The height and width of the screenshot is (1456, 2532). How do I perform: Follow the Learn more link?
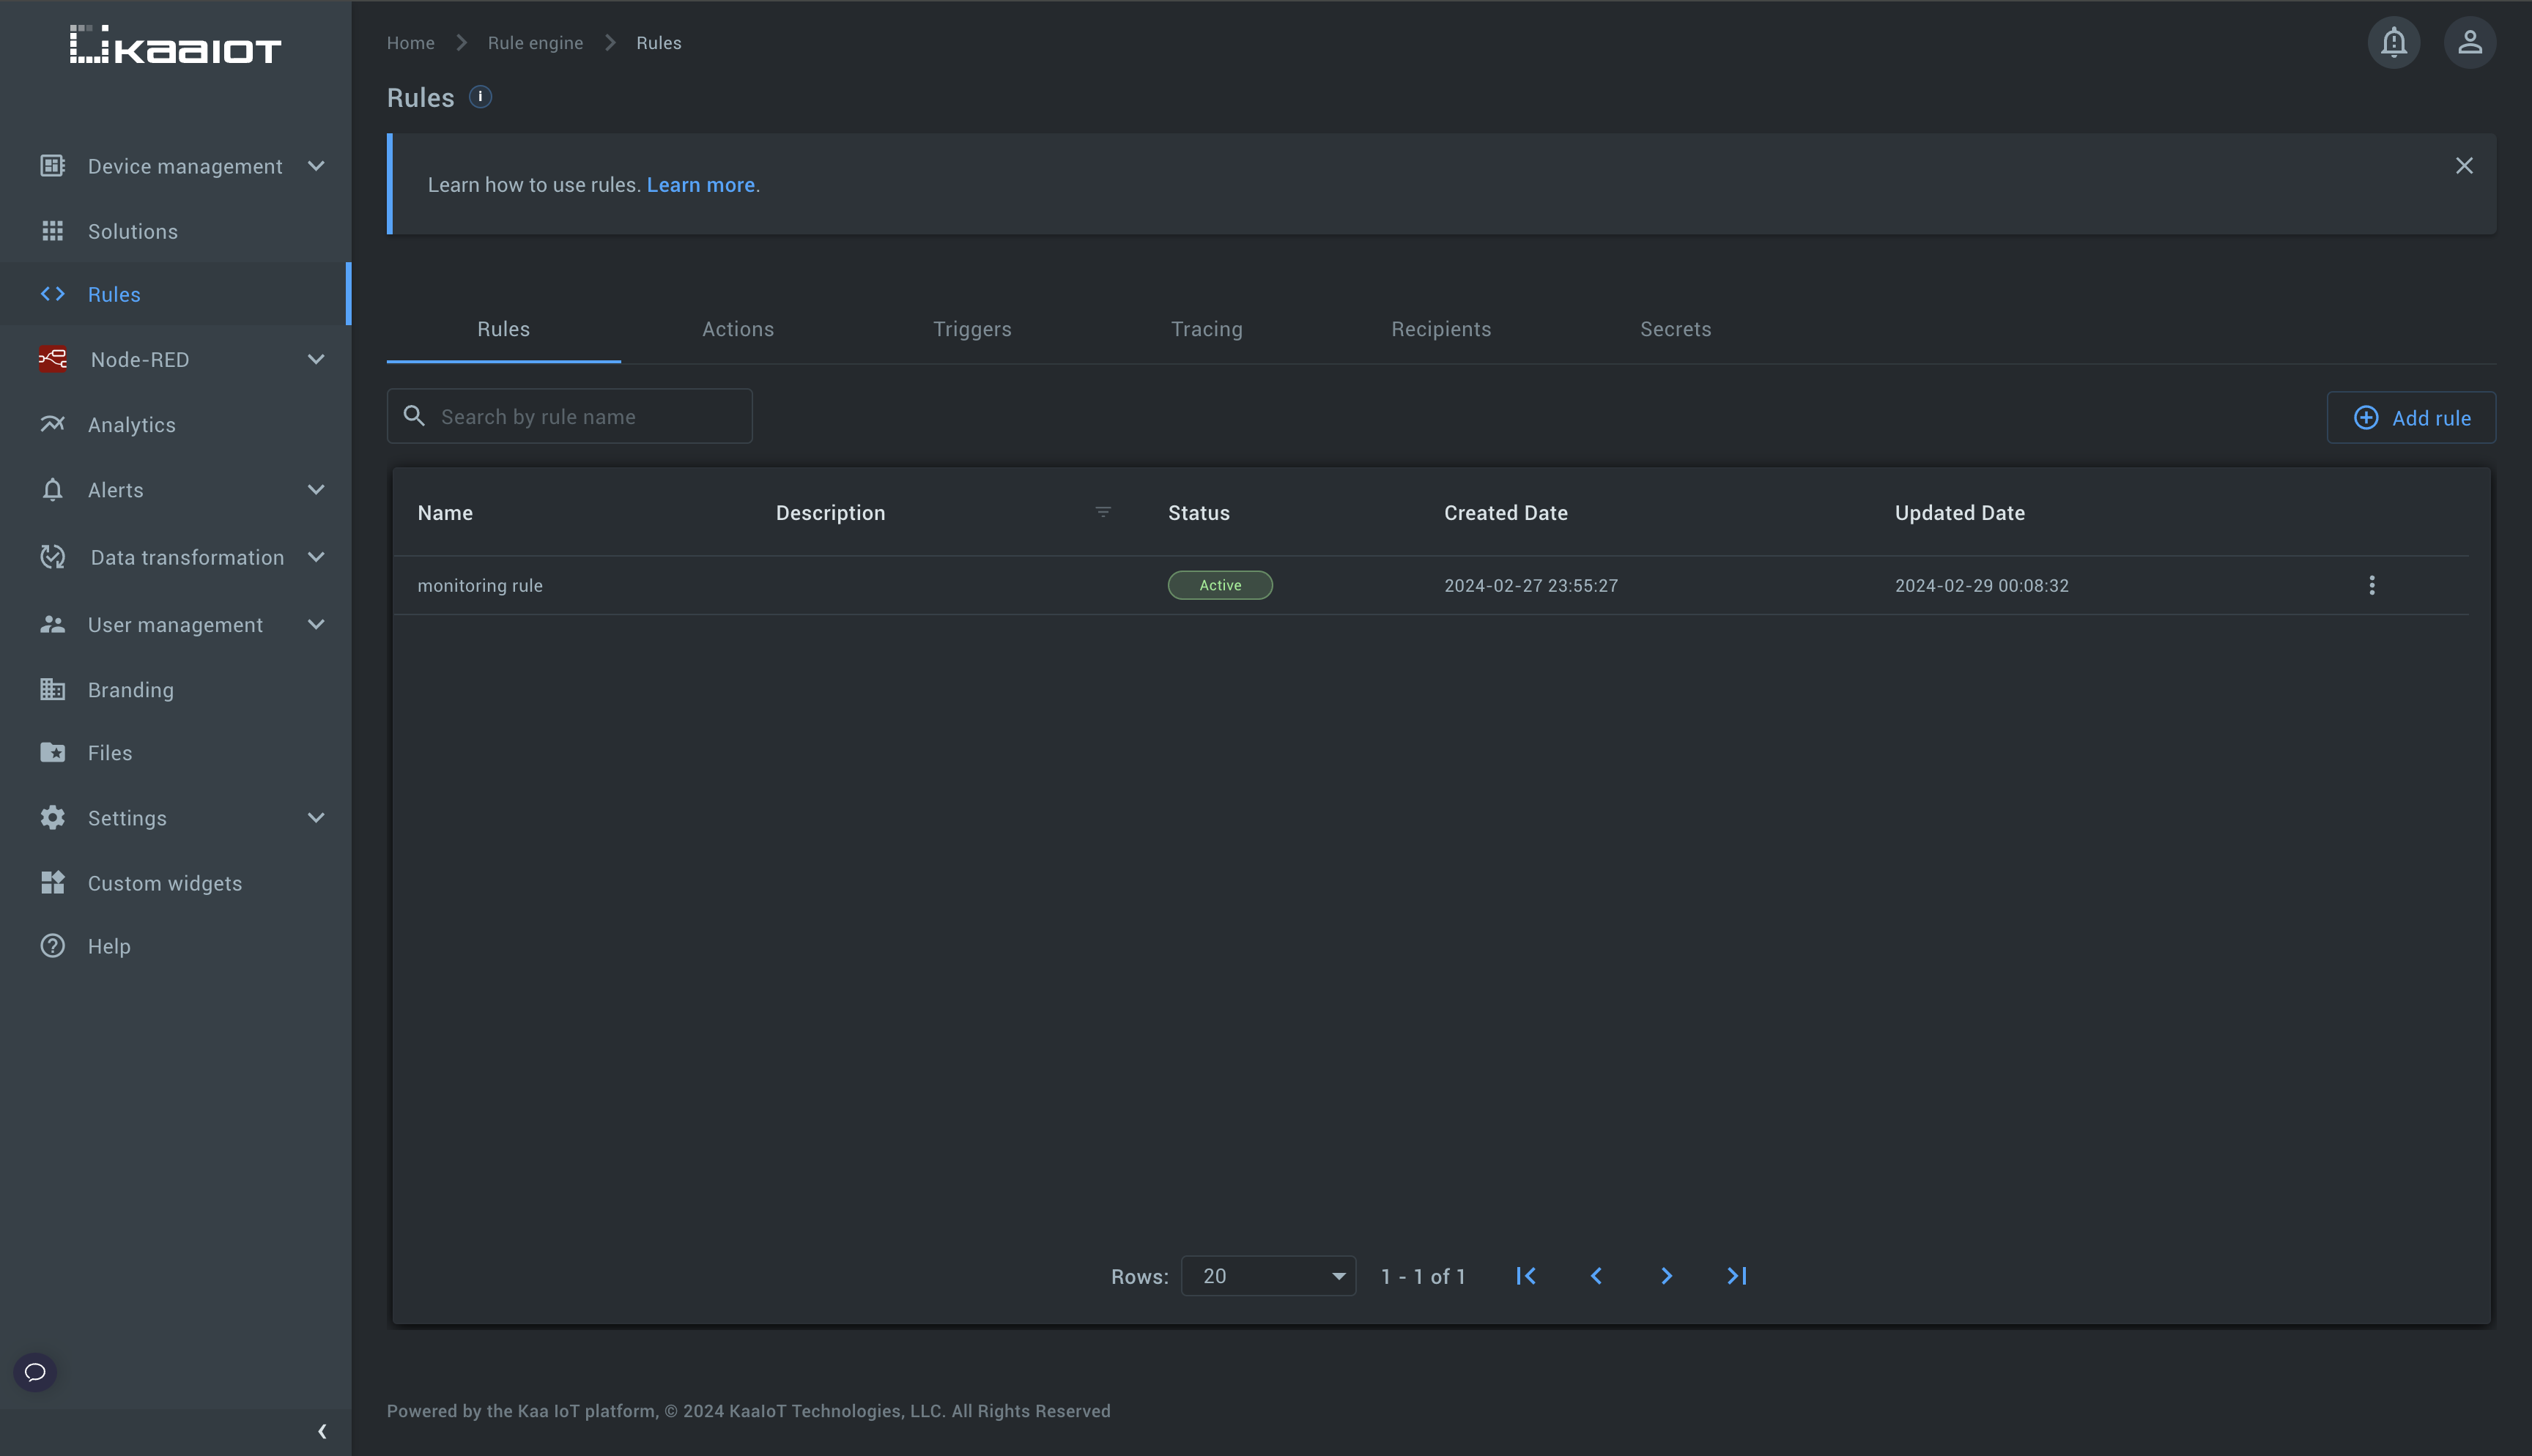(700, 185)
